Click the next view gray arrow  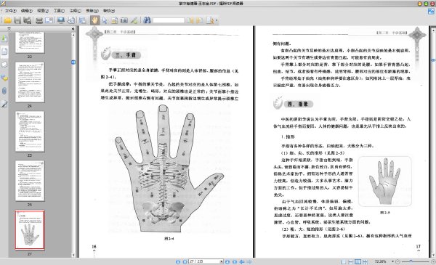click(x=249, y=261)
